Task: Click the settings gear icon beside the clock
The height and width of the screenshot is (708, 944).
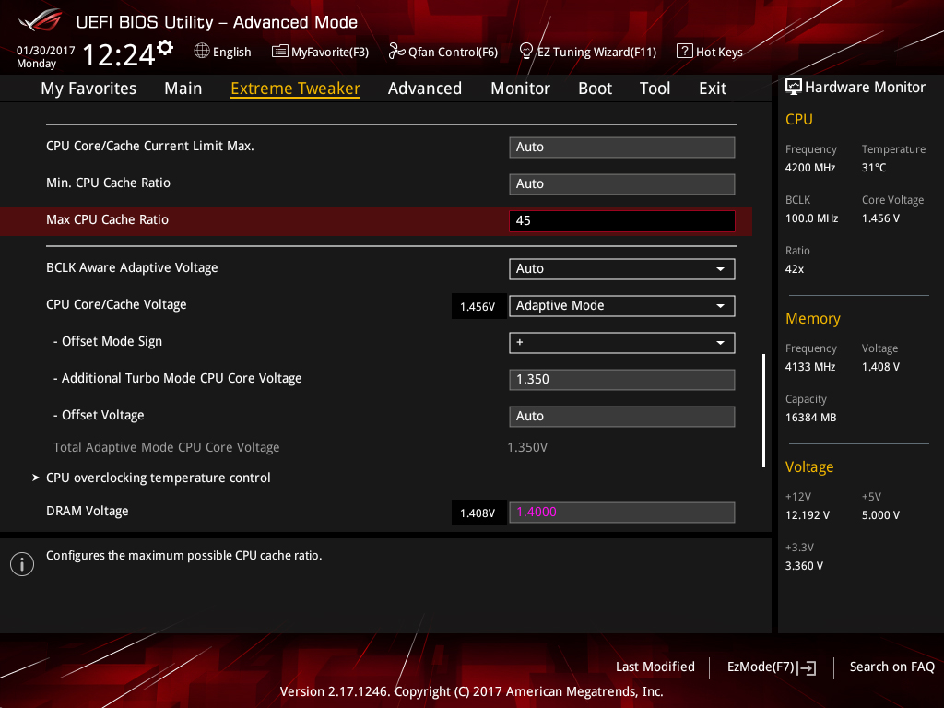Action: pyautogui.click(x=165, y=47)
